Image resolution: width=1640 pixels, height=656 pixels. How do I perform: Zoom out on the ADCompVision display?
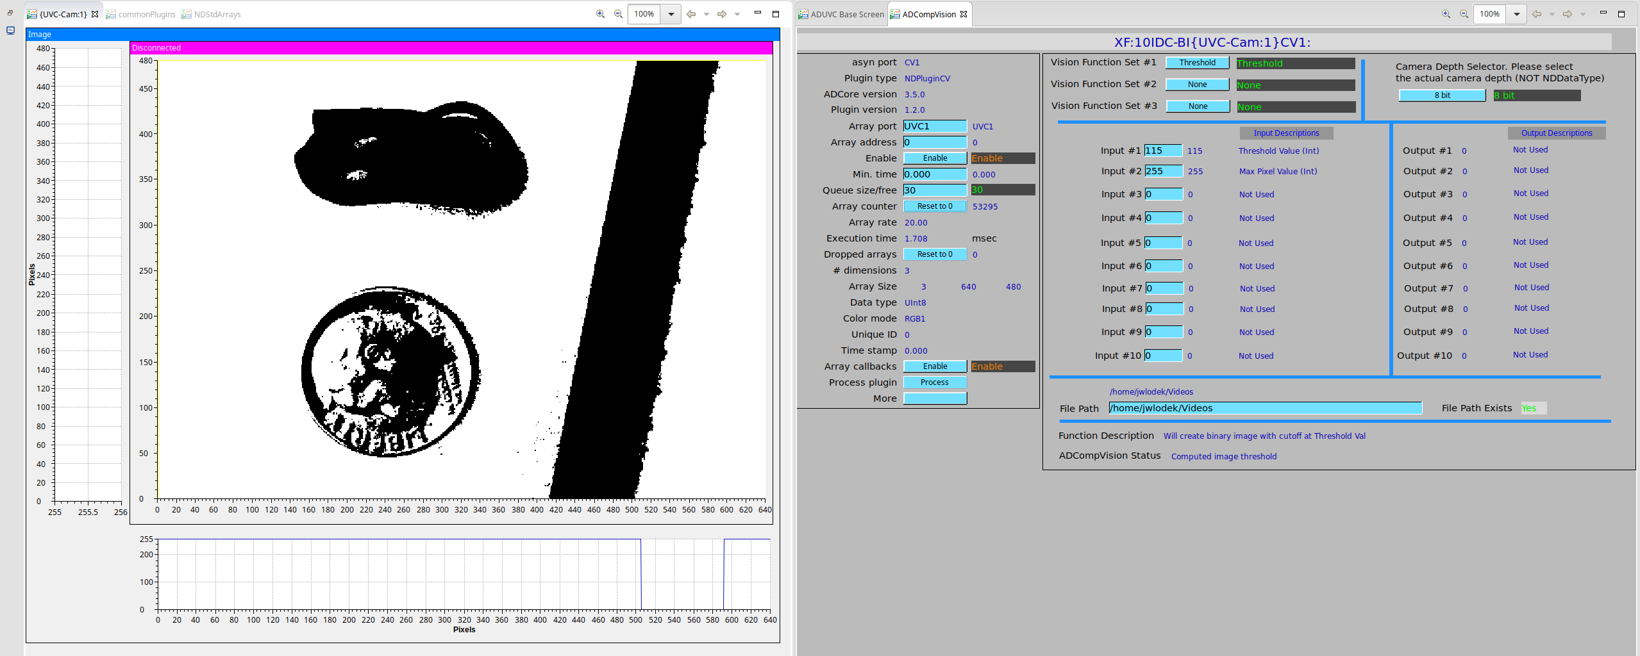1464,14
